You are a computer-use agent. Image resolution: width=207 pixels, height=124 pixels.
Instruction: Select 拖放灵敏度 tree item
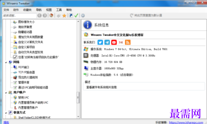(x=25, y=27)
